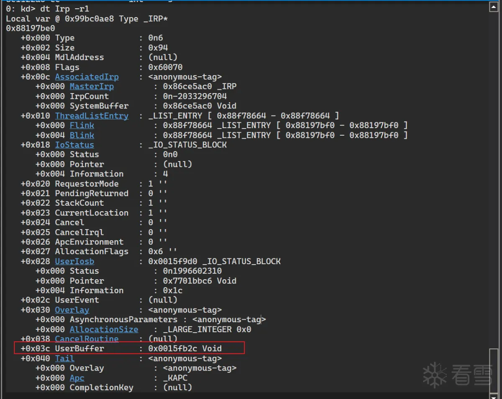Click the Overlay link at offset 0x030
Viewport: 502px width, 399px height.
coord(72,310)
